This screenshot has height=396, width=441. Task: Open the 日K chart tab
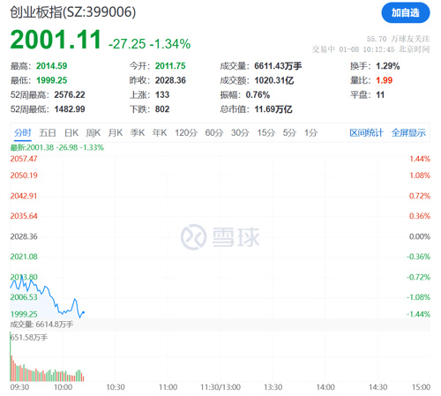coord(71,133)
